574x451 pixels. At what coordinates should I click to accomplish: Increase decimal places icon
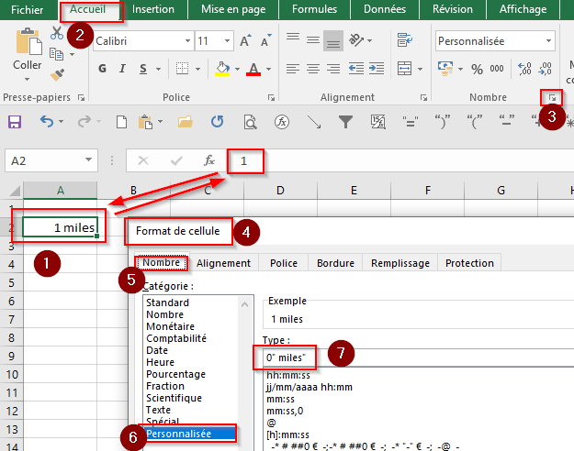[524, 69]
